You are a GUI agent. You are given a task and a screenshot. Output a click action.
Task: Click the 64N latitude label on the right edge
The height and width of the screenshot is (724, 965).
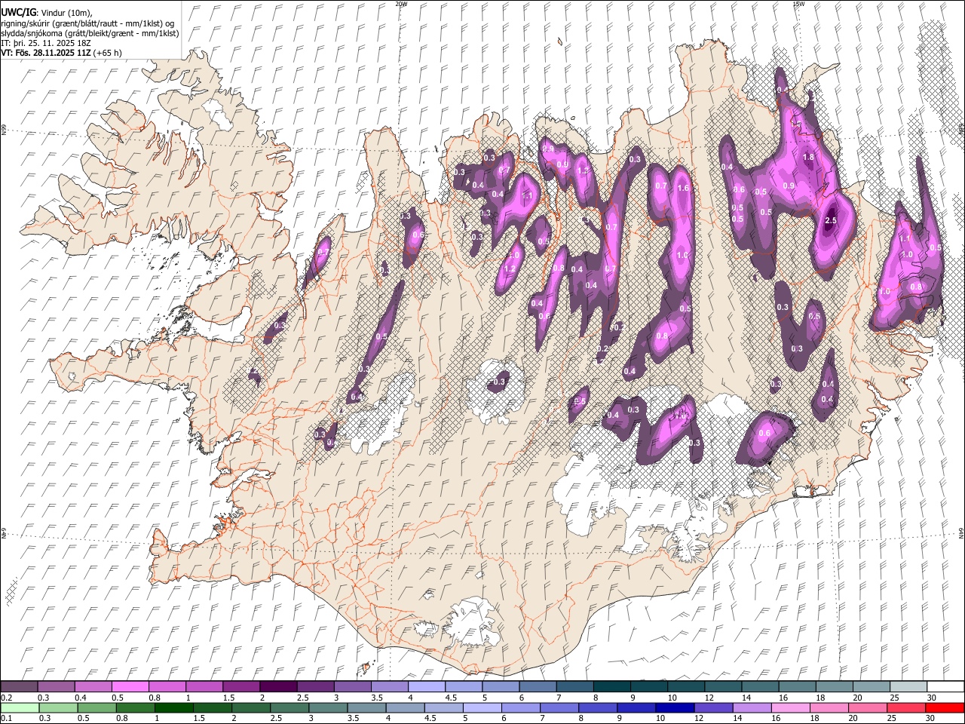(x=961, y=532)
